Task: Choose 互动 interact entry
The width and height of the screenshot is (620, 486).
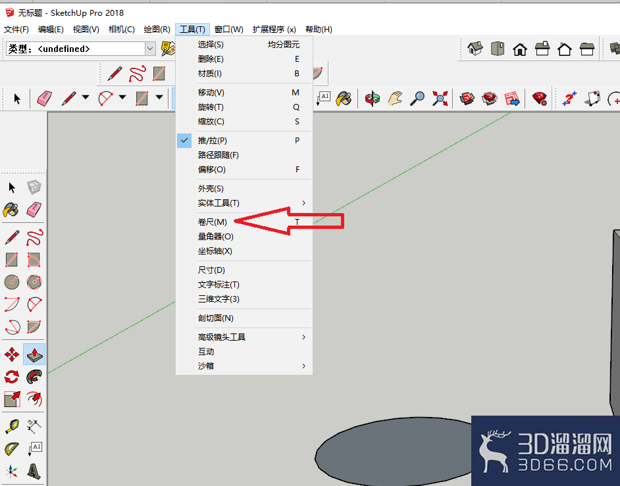Action: pos(244,352)
